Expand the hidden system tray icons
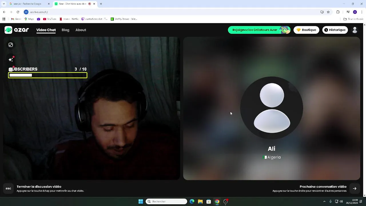Screen dimensions: 366x206 324,201
